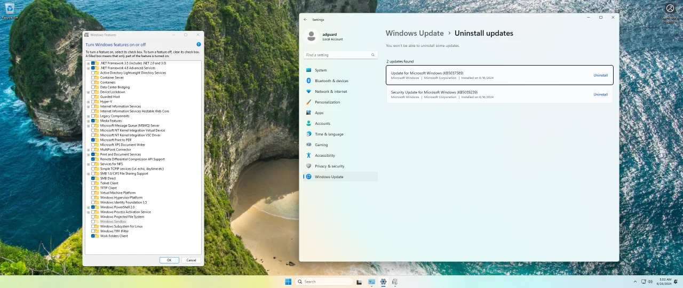Open System in the Settings sidebar

pyautogui.click(x=340, y=70)
